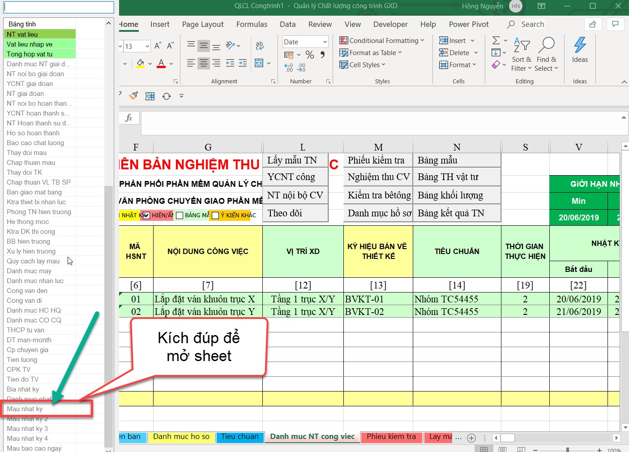The image size is (629, 452).
Task: Click the refresh arrows icon in quick toolbar
Action: point(167,96)
